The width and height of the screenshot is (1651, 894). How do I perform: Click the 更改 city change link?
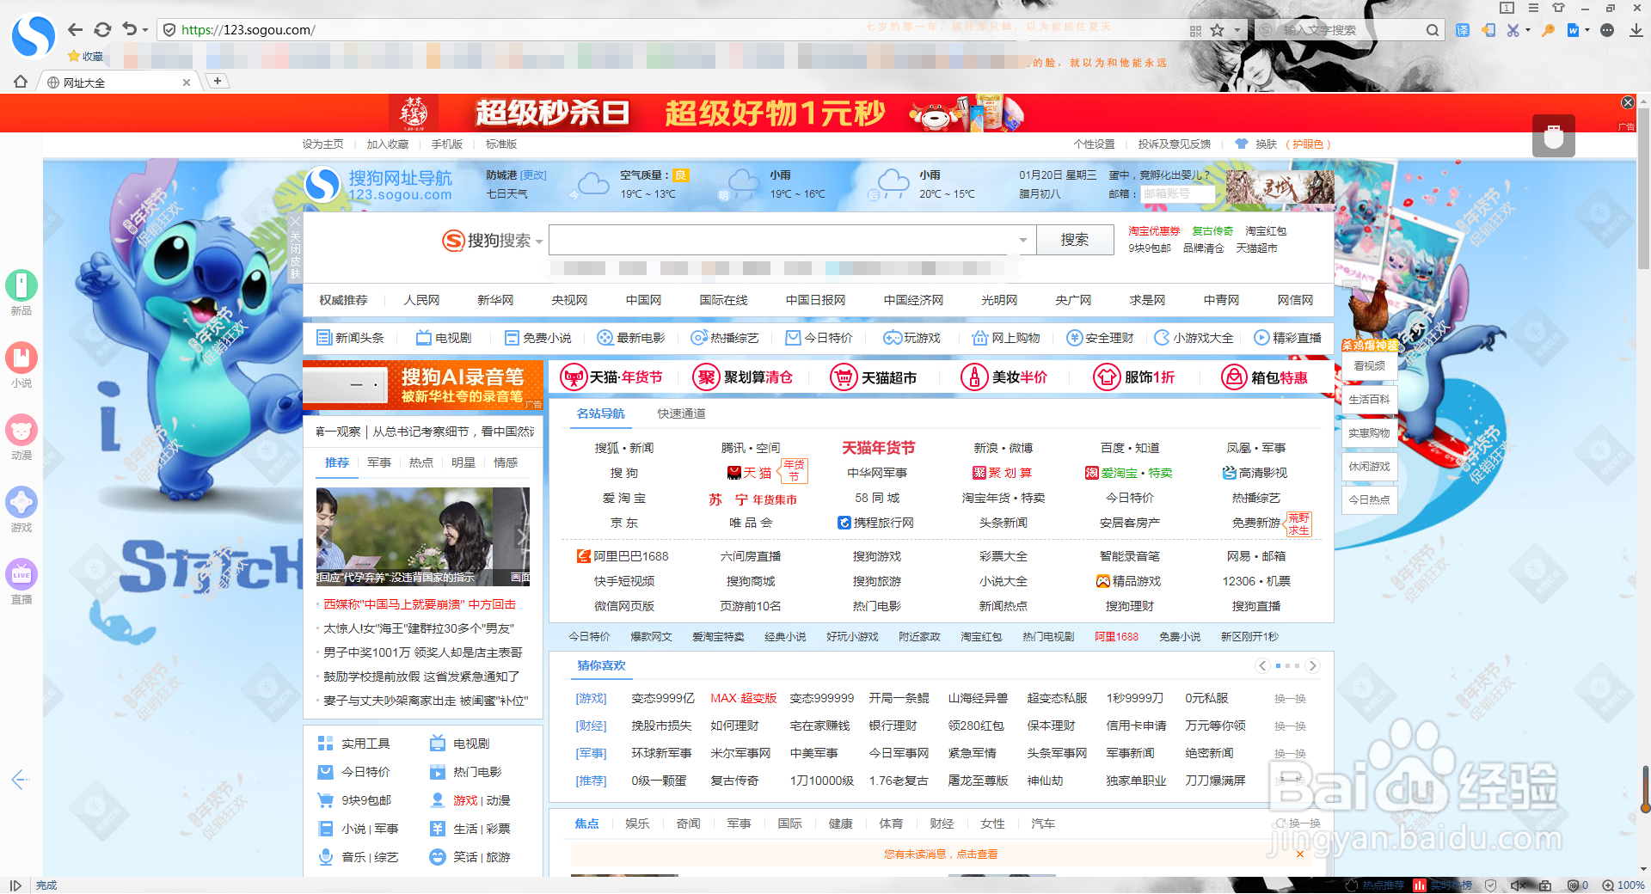534,175
